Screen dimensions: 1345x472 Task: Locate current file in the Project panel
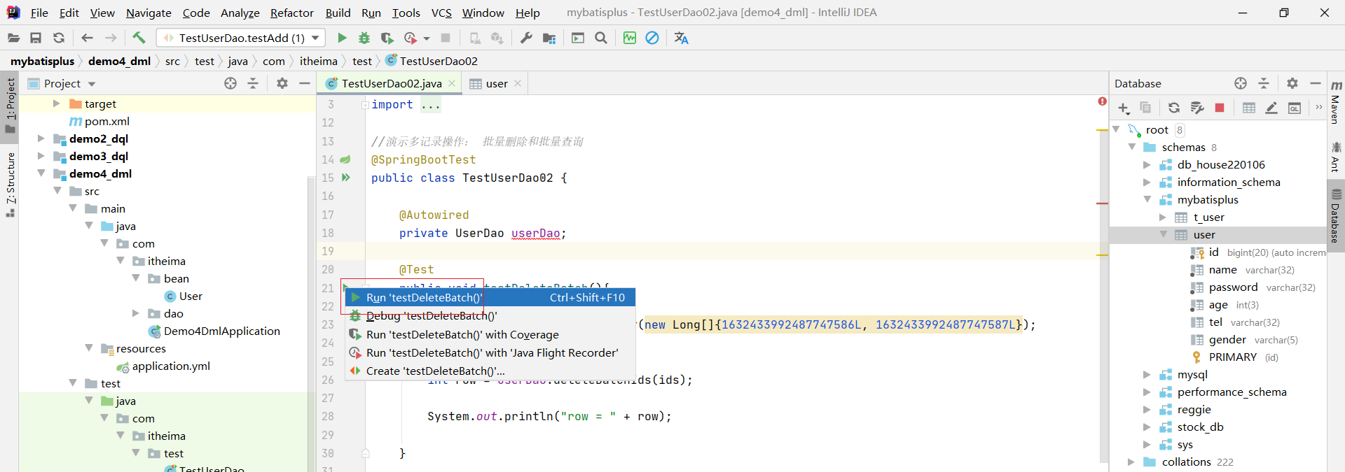[x=230, y=83]
